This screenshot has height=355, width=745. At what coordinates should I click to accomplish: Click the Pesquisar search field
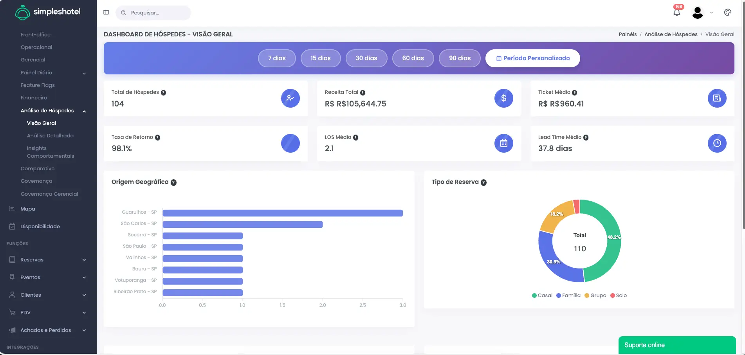click(157, 13)
